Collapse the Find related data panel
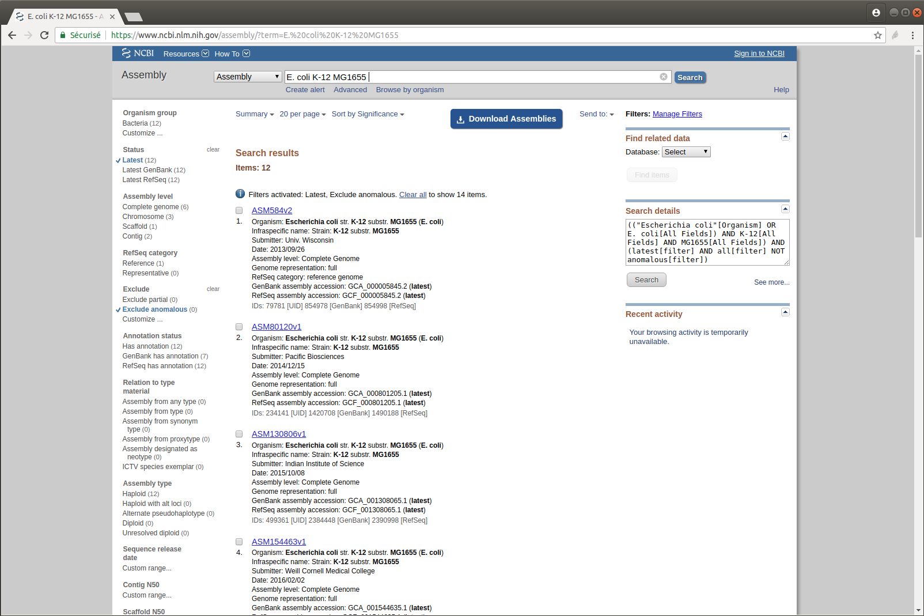 [785, 137]
